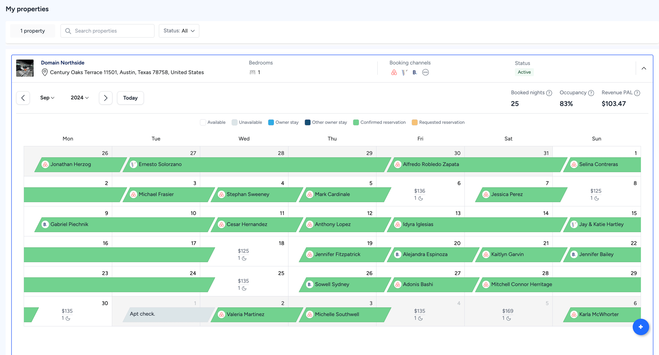Screen dimensions: 659x355
Task: Focus the Search properties field
Action: 107,31
